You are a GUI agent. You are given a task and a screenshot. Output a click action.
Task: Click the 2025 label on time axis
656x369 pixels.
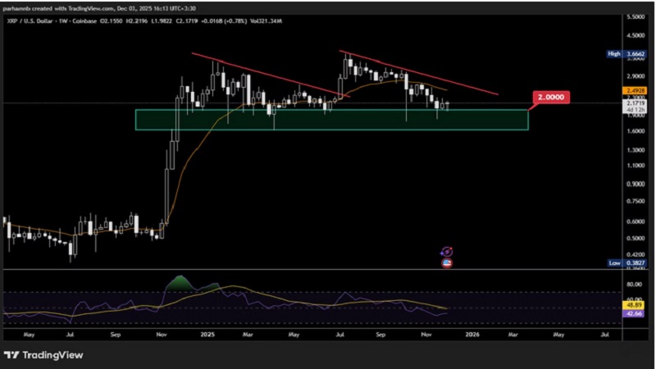pyautogui.click(x=206, y=335)
